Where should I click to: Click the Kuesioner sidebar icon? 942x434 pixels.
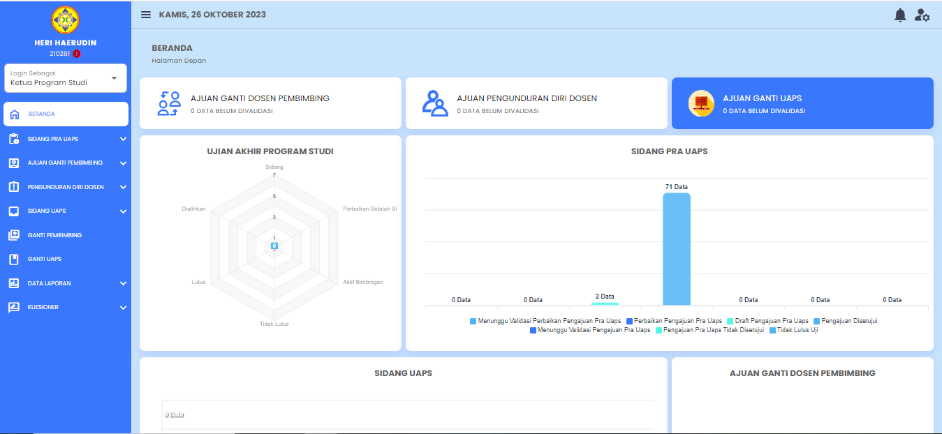pos(14,307)
